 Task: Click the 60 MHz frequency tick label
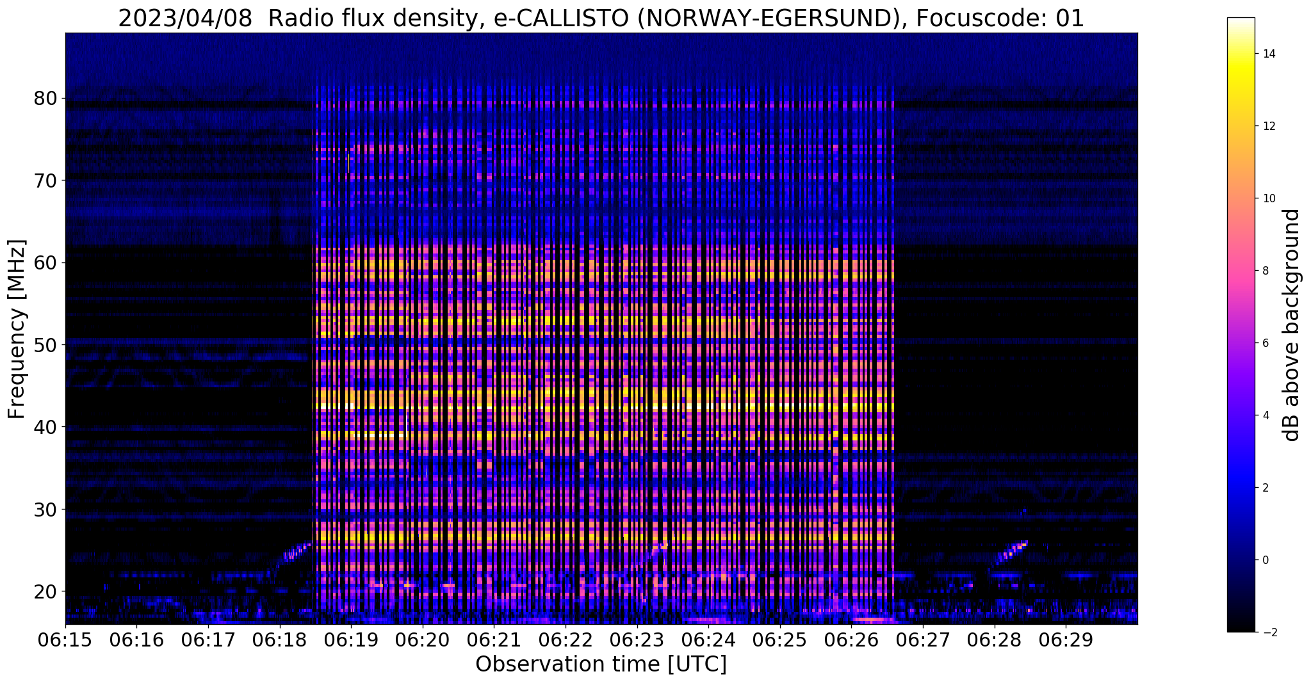point(46,262)
